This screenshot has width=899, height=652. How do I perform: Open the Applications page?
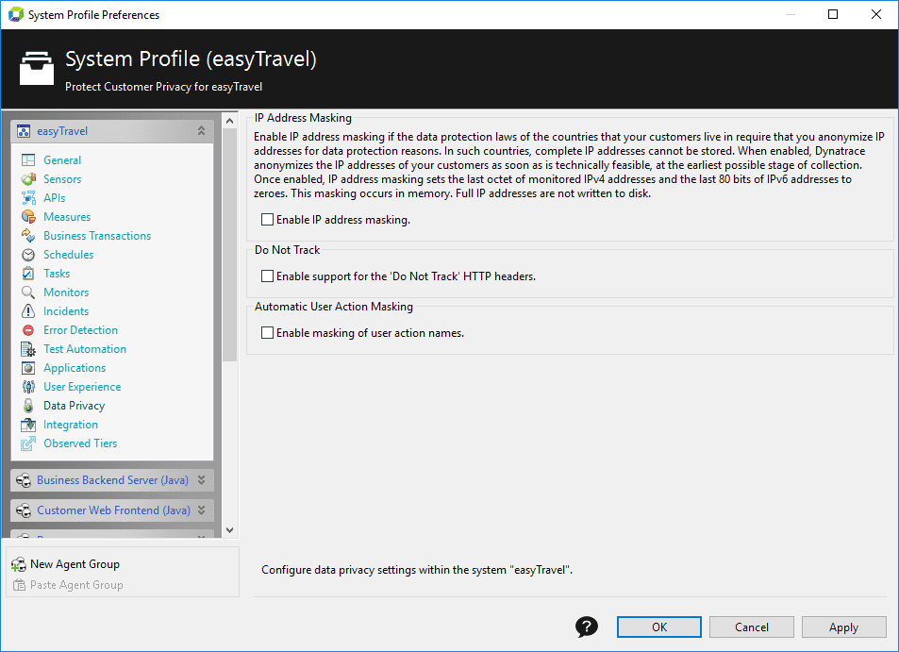click(x=75, y=368)
